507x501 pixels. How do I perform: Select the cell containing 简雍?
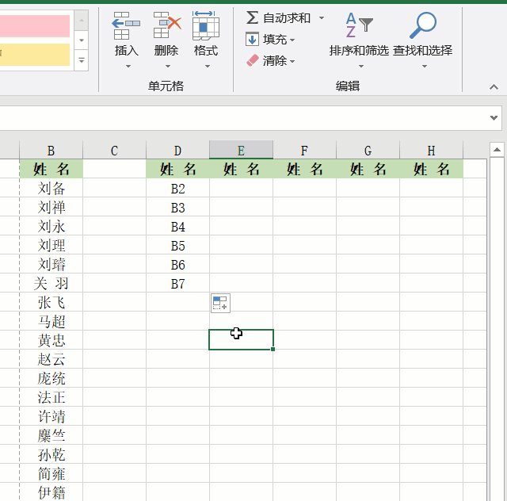(x=51, y=473)
